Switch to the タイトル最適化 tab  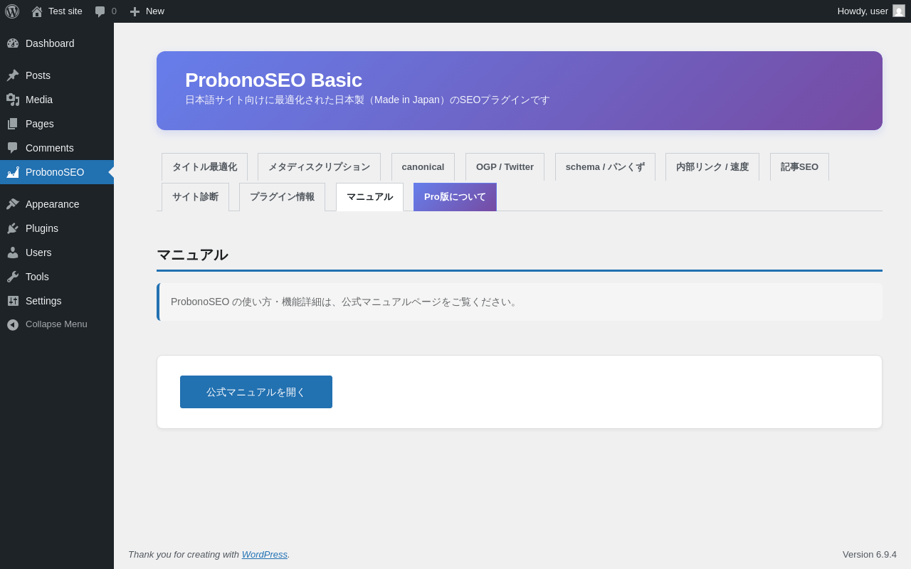204,167
